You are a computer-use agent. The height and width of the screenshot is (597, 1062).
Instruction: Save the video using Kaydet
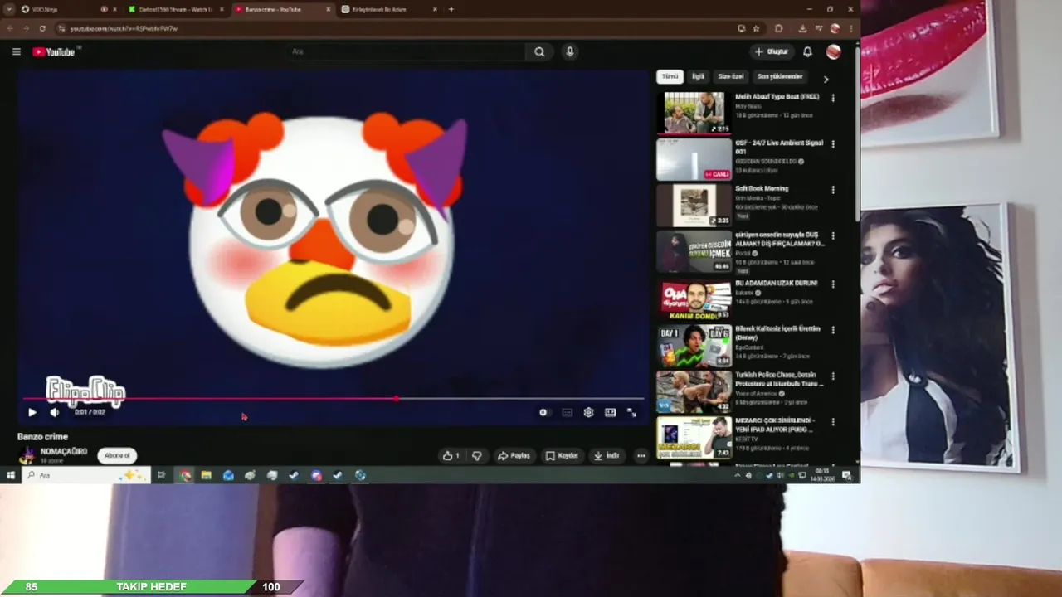(x=562, y=455)
